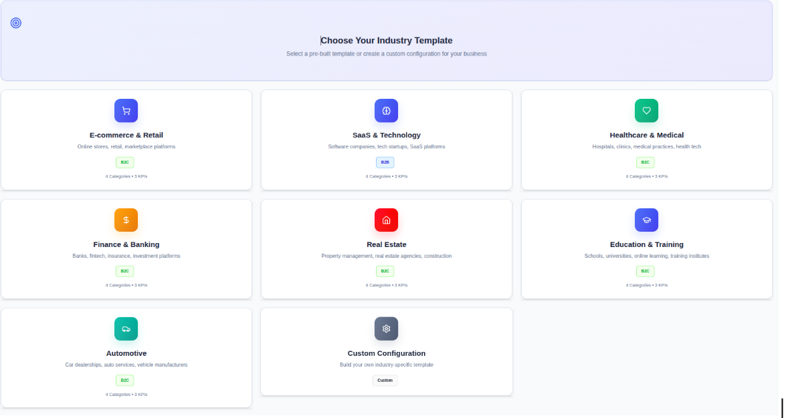Click '4 Categories • 3 KPIs' on Healthcare card
Viewport: 792px width, 418px height.
[x=647, y=176]
